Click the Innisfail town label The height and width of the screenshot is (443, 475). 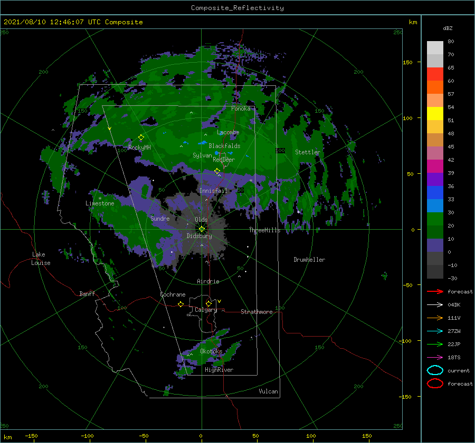pos(213,191)
